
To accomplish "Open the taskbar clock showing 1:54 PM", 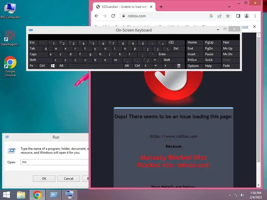I will click(x=256, y=195).
